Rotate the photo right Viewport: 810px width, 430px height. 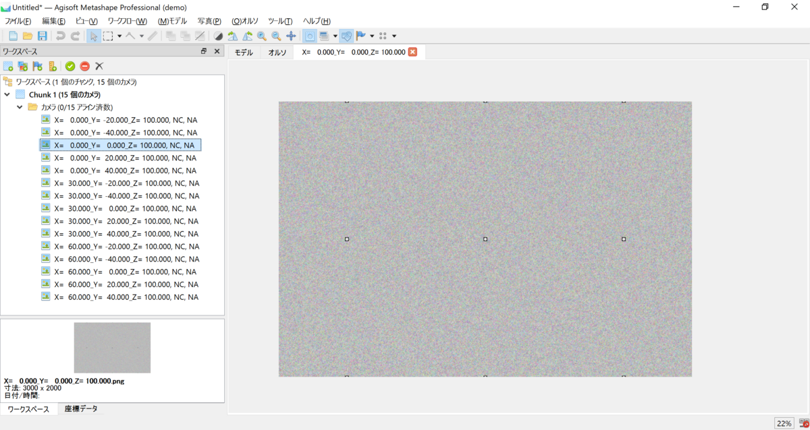247,36
